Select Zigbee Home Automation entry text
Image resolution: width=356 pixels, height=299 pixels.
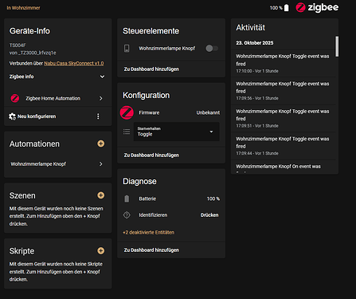coord(53,98)
